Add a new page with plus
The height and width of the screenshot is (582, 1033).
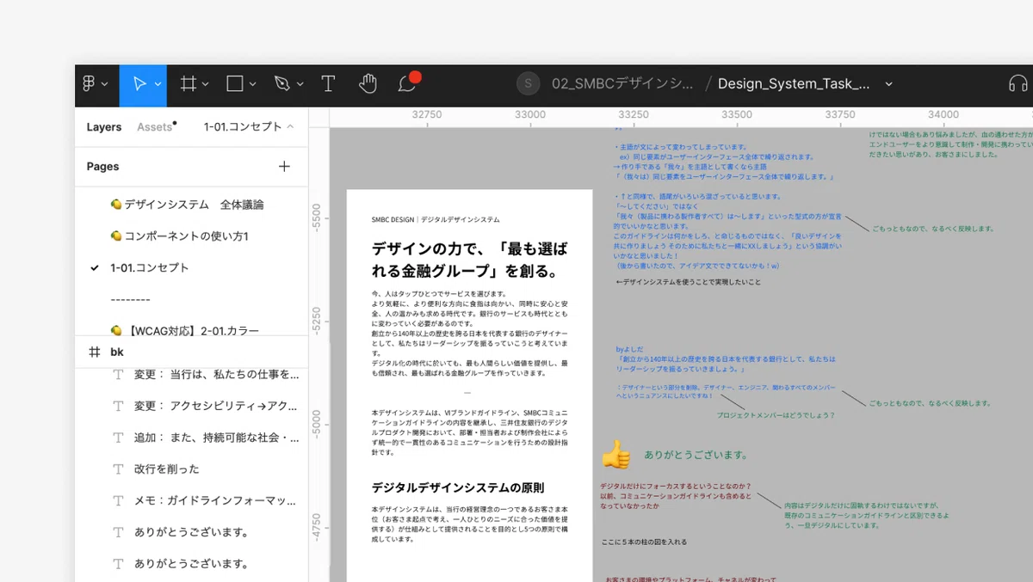coord(284,166)
